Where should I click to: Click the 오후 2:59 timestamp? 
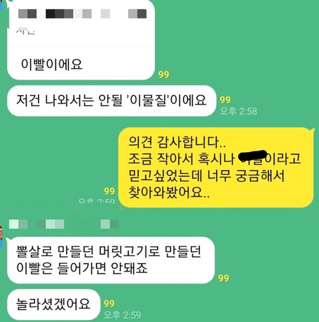122,315
